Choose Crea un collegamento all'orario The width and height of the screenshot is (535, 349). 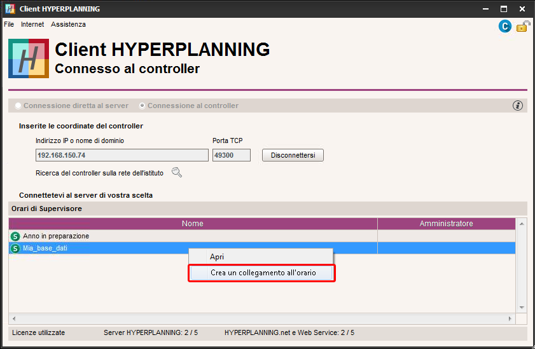tap(261, 273)
